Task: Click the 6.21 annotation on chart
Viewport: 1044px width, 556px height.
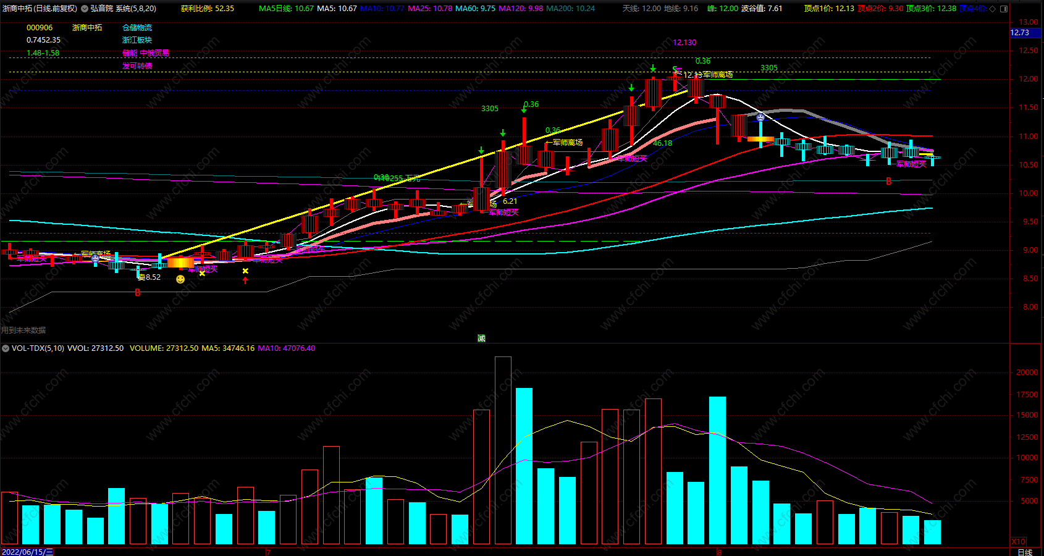Action: pyautogui.click(x=510, y=201)
